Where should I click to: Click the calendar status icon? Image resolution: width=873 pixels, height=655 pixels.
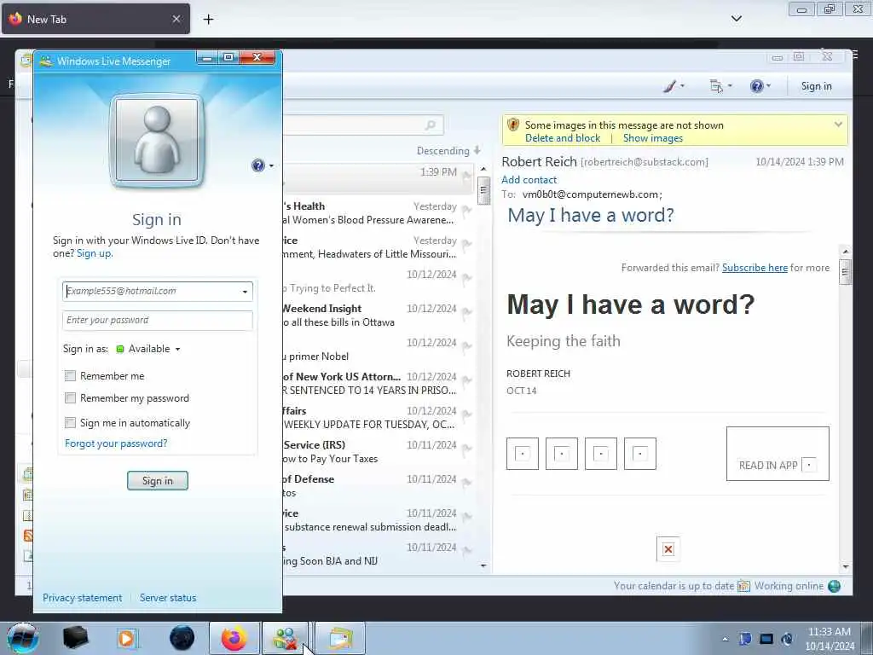pos(743,586)
